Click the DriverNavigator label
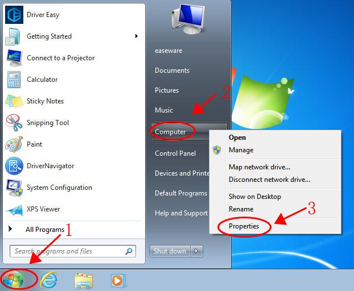Image resolution: width=354 pixels, height=291 pixels. tap(50, 166)
